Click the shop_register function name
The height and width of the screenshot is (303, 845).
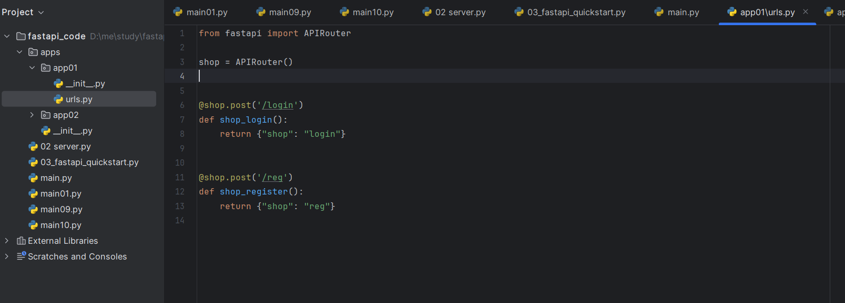(x=254, y=192)
